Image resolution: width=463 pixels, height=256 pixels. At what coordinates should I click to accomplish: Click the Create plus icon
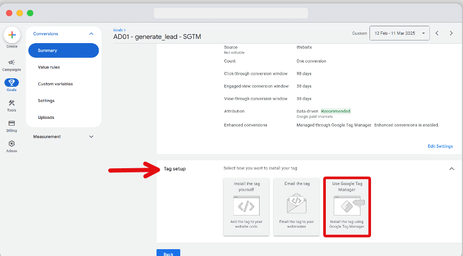coord(12,35)
